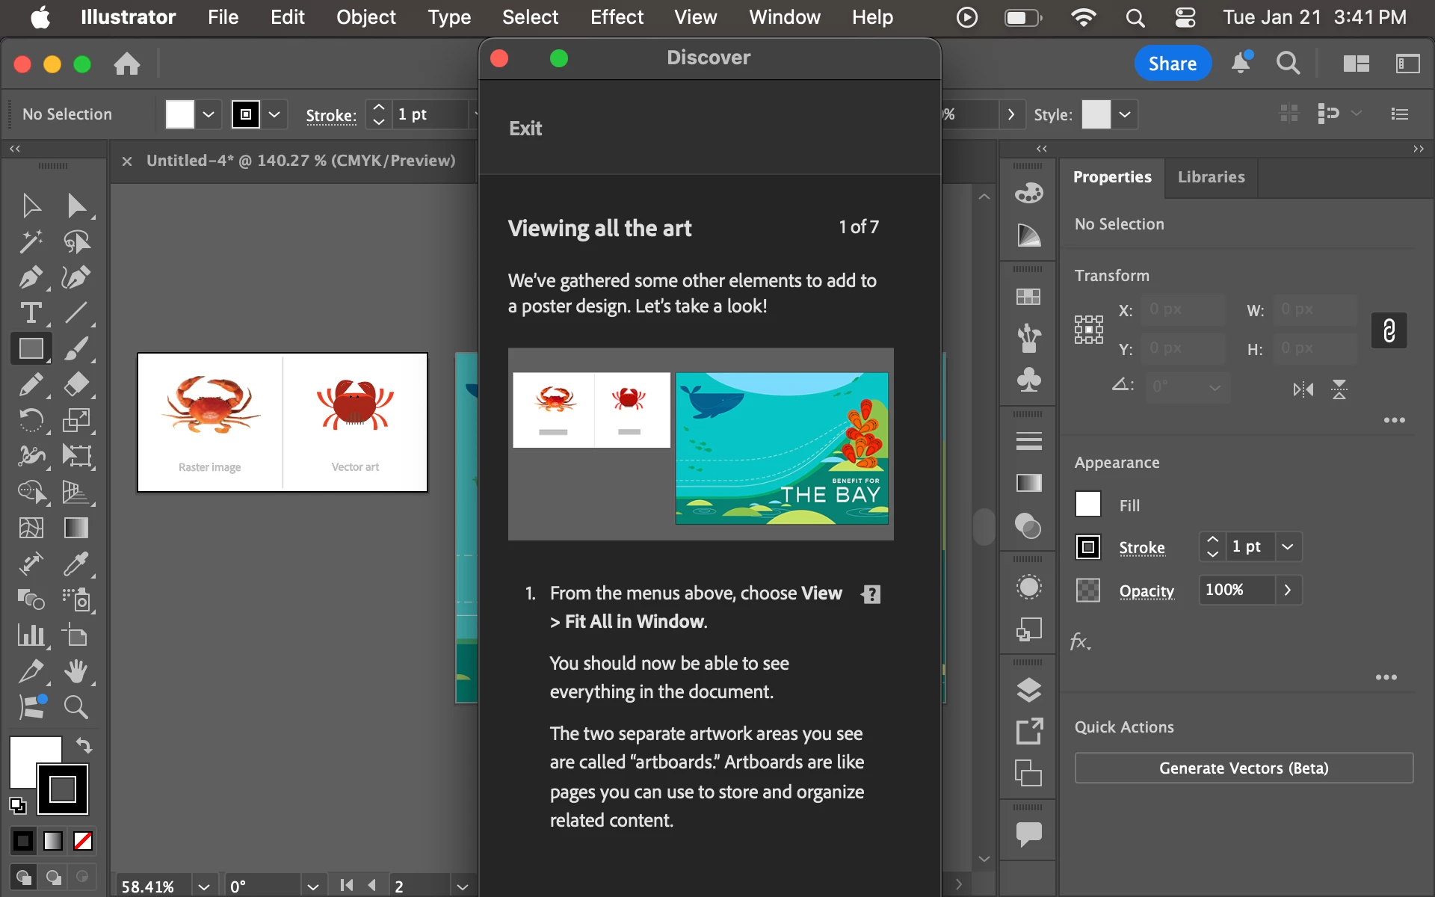Toggle constrain width and height proportions
This screenshot has width=1435, height=897.
(x=1389, y=330)
